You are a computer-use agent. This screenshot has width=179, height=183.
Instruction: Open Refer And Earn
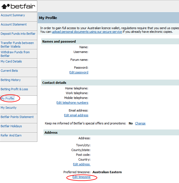click(11, 135)
